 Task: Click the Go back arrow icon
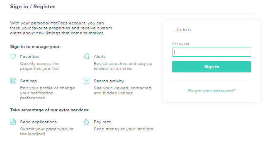tap(174, 30)
